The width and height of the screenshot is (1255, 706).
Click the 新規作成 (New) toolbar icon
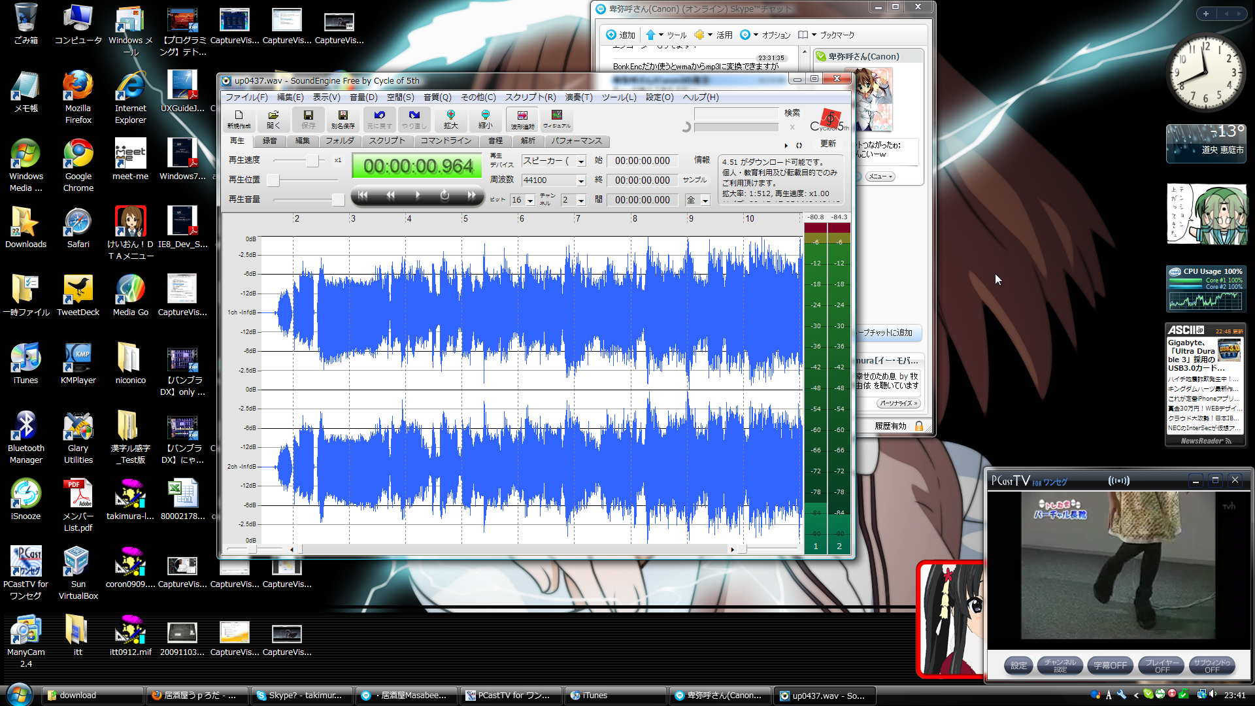tap(239, 119)
